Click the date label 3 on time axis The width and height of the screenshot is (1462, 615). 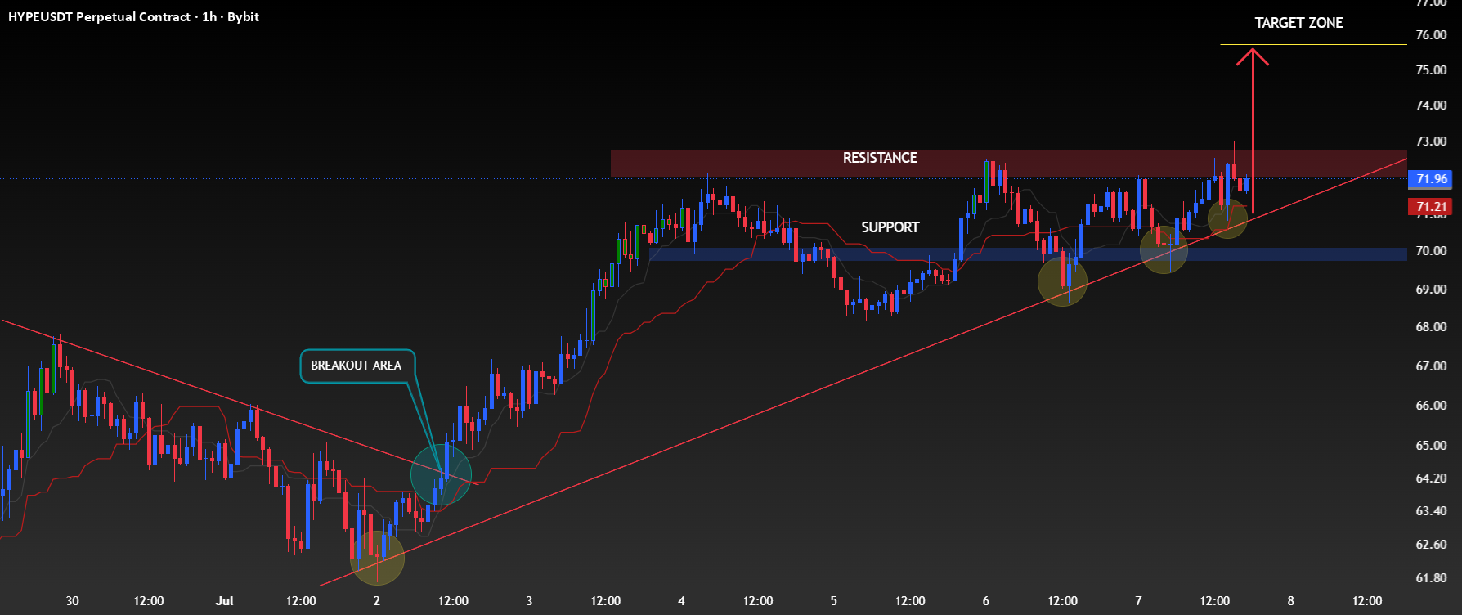[x=529, y=601]
